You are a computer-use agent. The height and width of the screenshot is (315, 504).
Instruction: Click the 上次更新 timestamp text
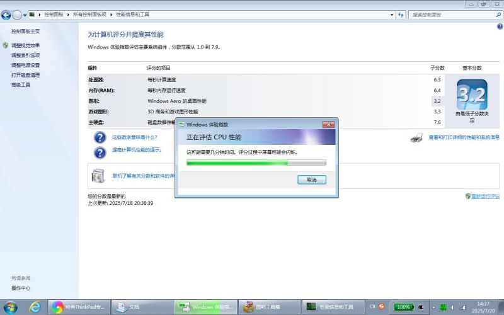[120, 203]
